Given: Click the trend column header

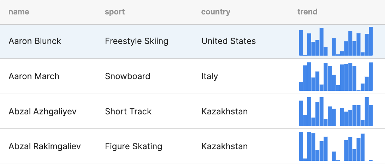Looking at the screenshot, I should click(307, 12).
